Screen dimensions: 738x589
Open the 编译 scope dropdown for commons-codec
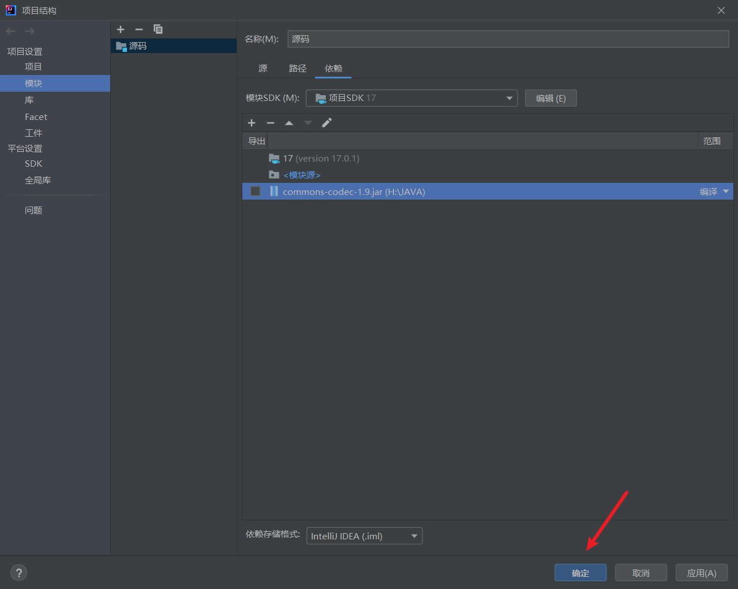(714, 191)
